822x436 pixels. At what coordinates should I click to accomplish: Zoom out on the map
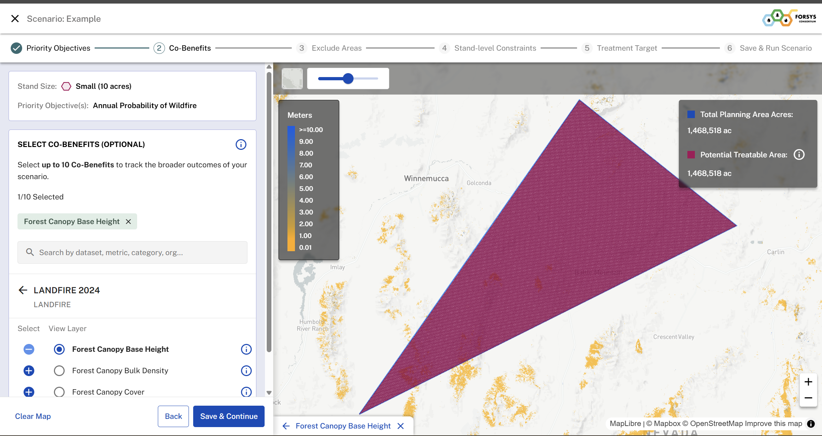click(808, 398)
